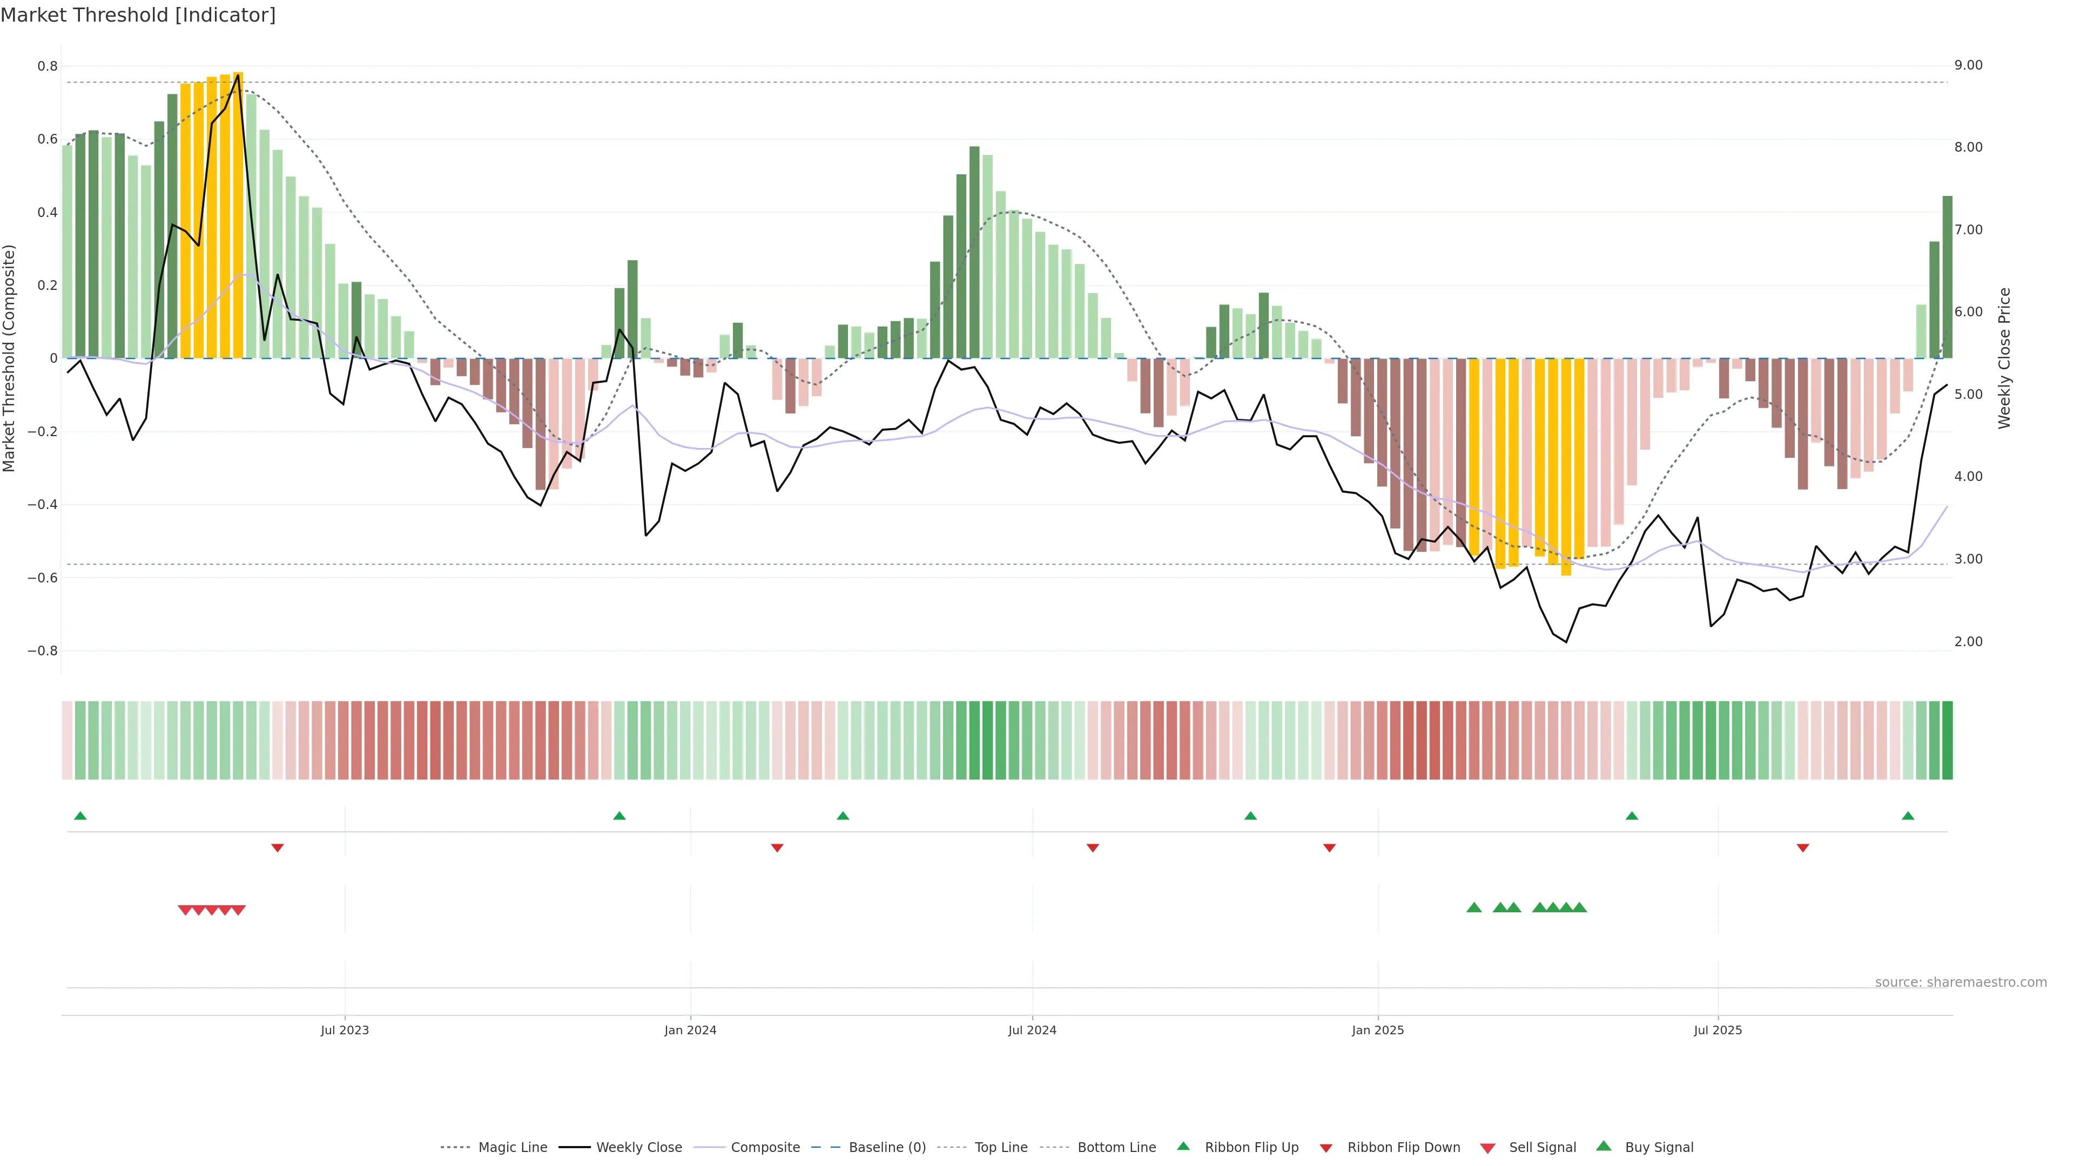2074x1166 pixels.
Task: Toggle the Weekly Close legend entry
Action: pyautogui.click(x=638, y=1148)
